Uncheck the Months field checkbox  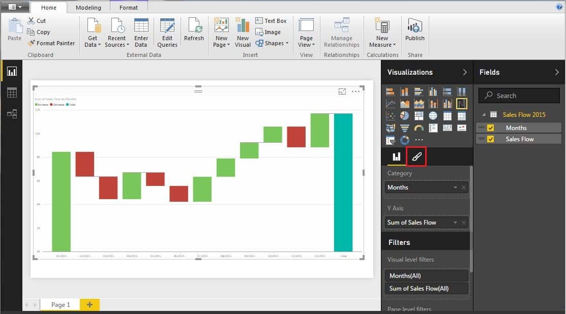[491, 128]
